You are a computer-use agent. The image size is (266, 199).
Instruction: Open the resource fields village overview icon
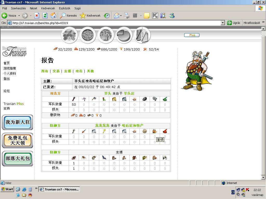point(69,35)
